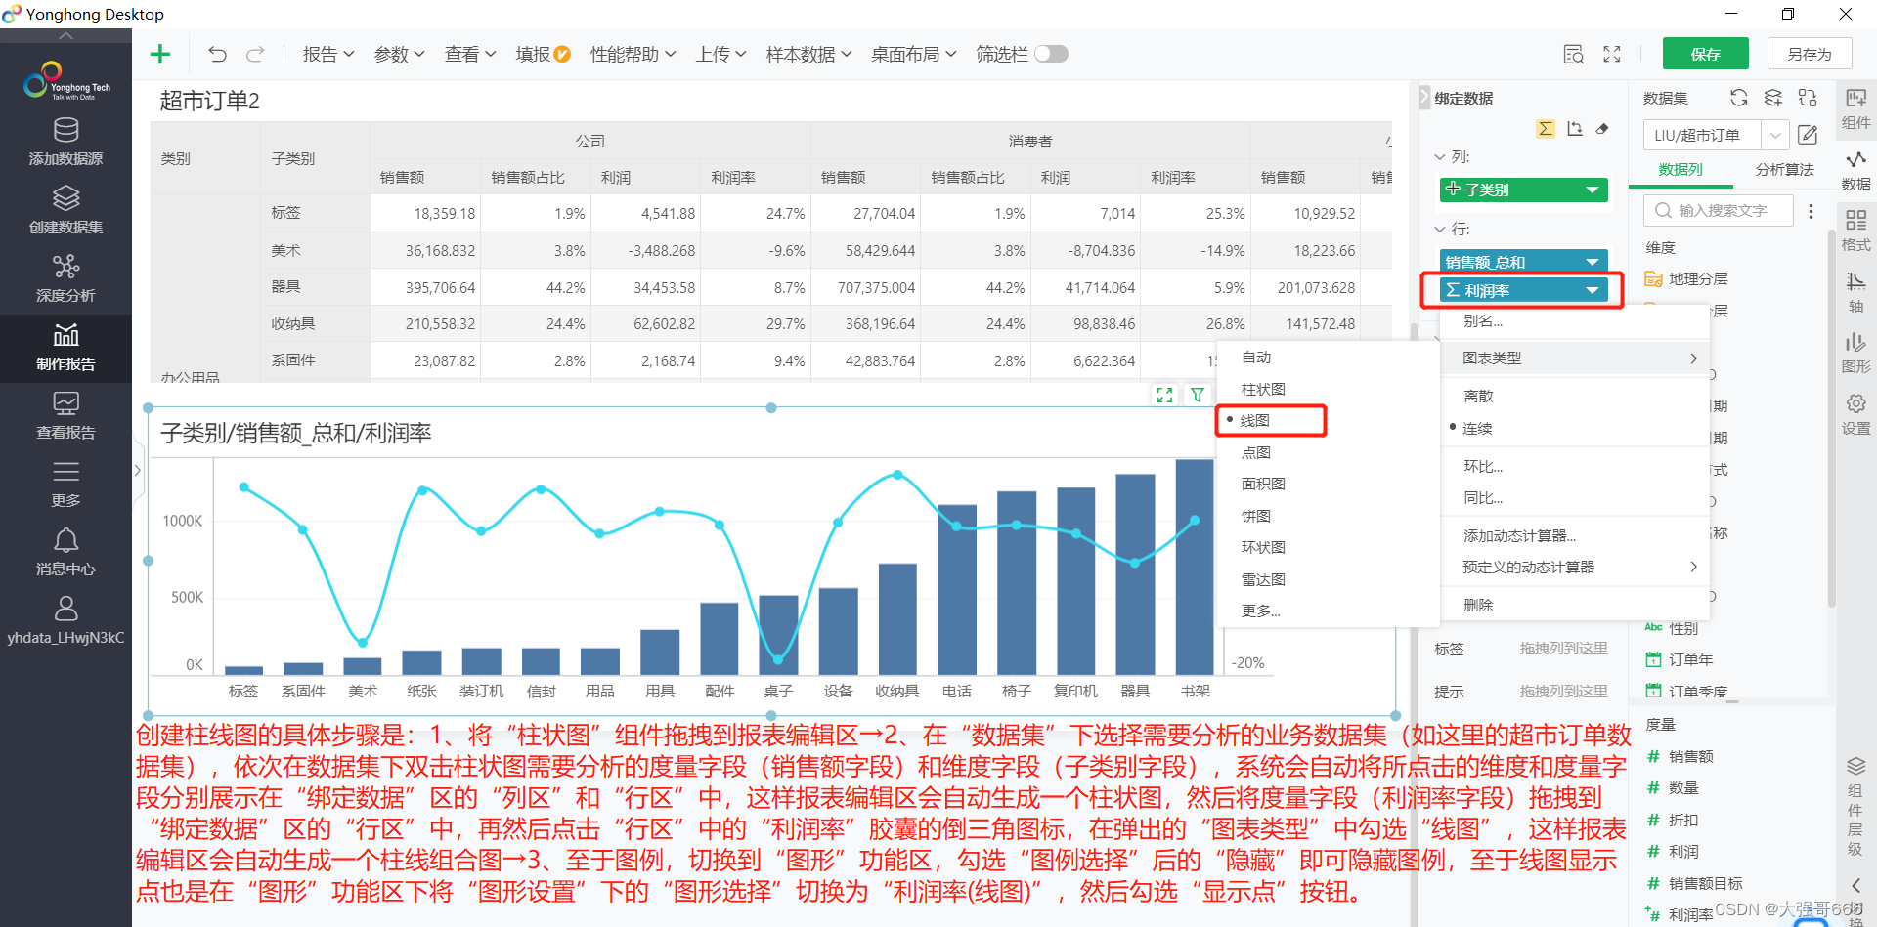Open 更多 menu in left sidebar

pyautogui.click(x=65, y=485)
